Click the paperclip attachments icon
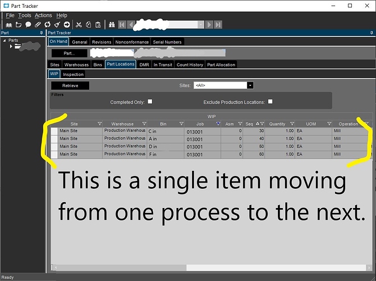The image size is (376, 281). click(38, 25)
